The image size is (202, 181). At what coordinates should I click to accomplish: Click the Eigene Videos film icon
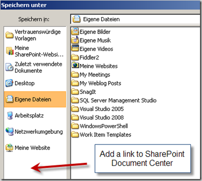(x=75, y=48)
